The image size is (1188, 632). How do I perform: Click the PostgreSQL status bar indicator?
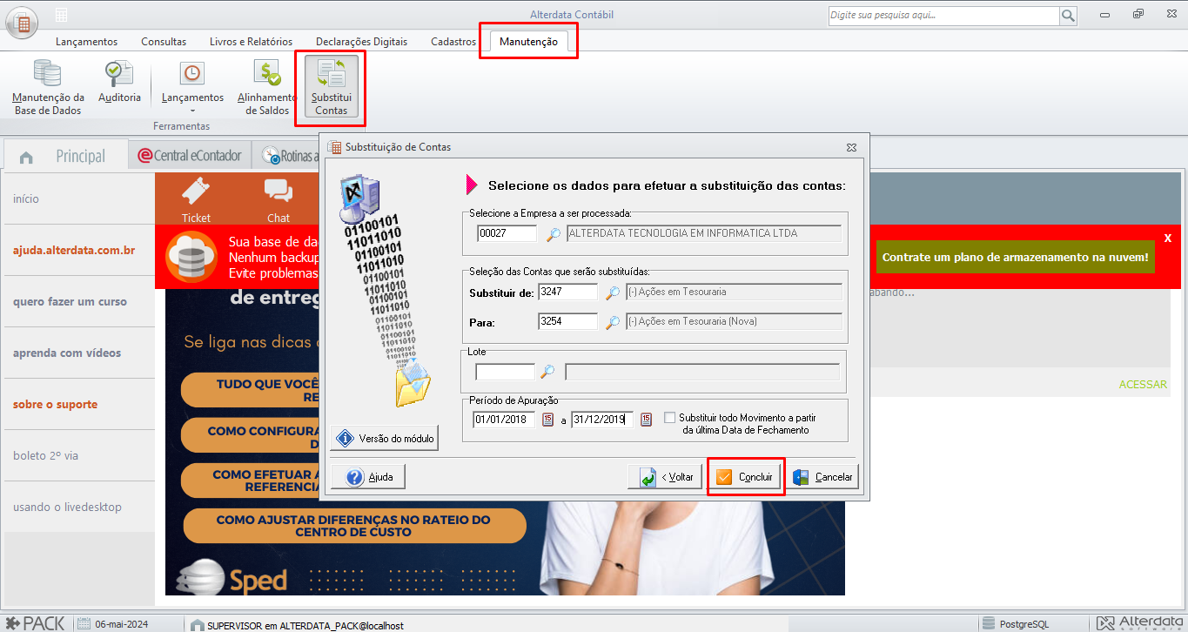[x=1015, y=624]
